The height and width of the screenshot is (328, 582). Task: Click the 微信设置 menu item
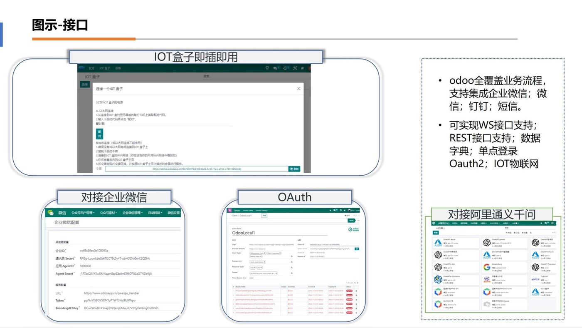(174, 213)
